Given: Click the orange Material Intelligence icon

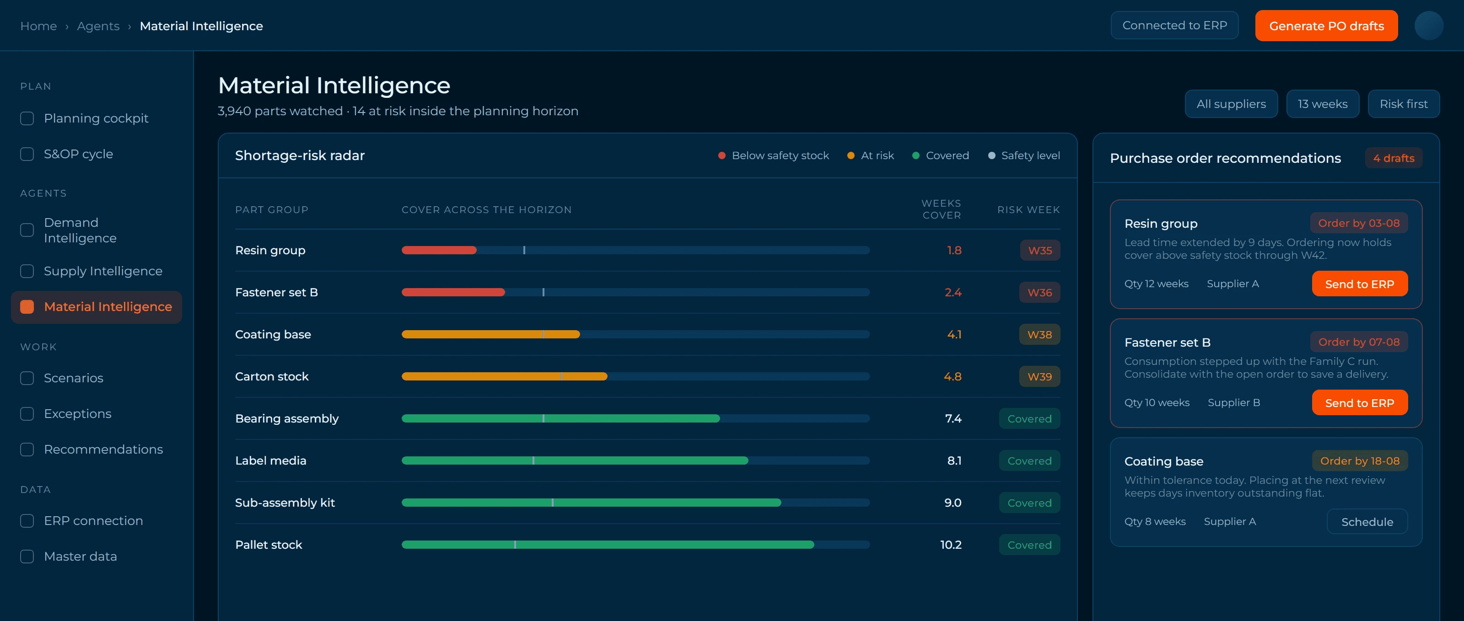Looking at the screenshot, I should coord(27,307).
